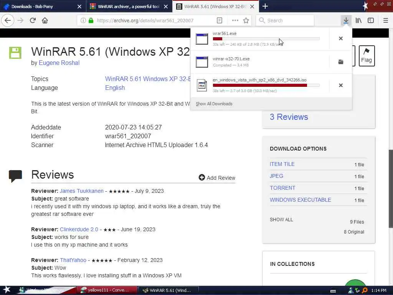Click wrar561.exe download progress bar
The width and height of the screenshot is (393, 295).
266,39
